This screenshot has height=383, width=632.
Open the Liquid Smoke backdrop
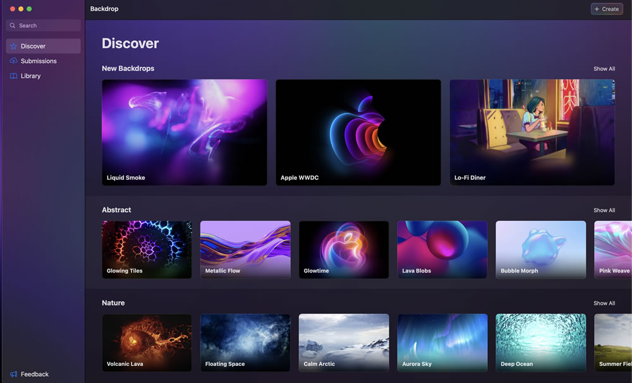pos(184,133)
